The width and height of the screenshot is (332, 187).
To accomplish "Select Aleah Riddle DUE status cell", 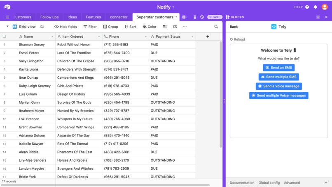I will pos(172,152).
